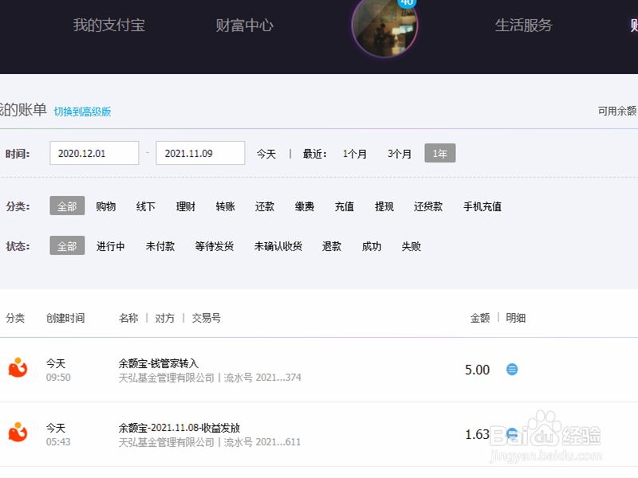This screenshot has width=638, height=478.
Task: Filter status by 未付款
Action: 160,246
